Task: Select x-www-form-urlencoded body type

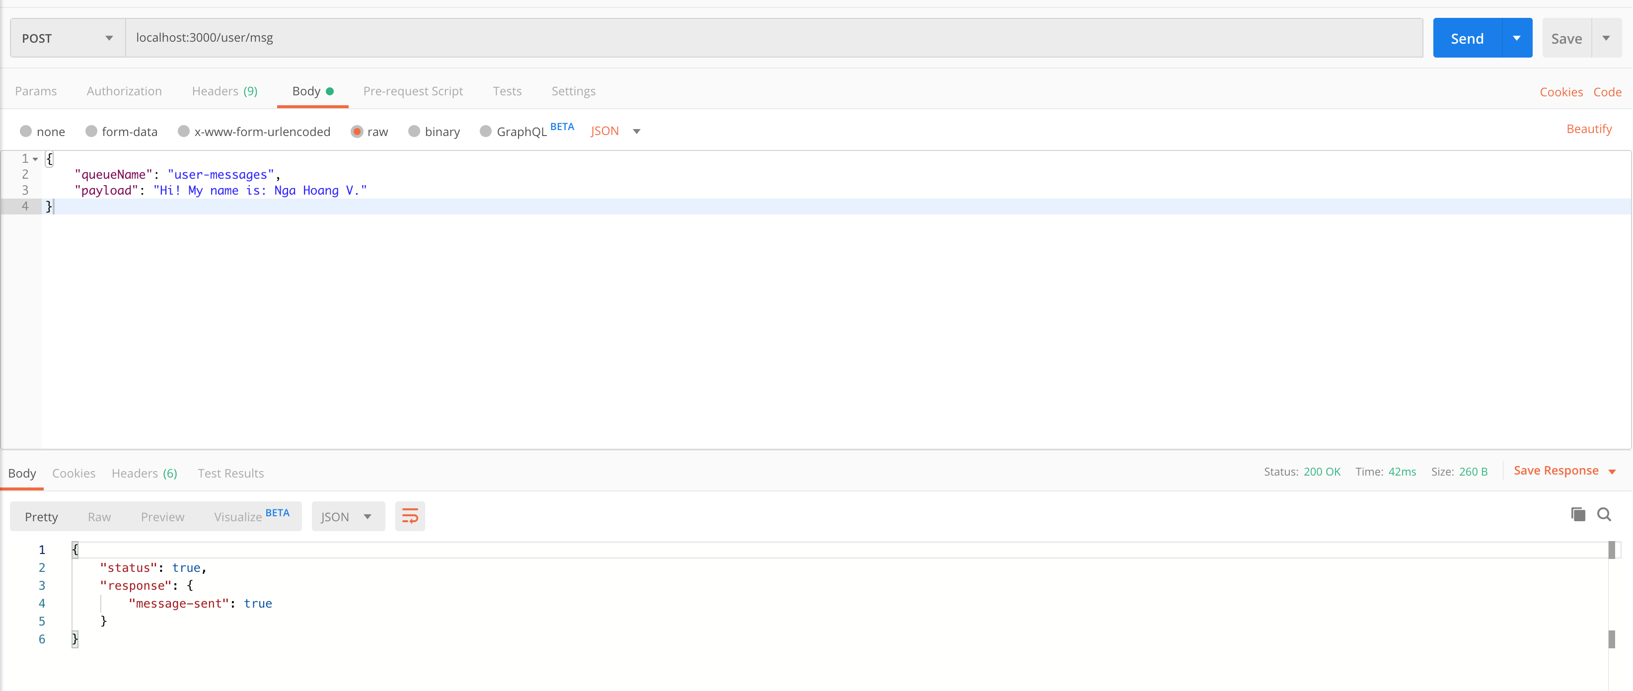Action: pyautogui.click(x=184, y=131)
